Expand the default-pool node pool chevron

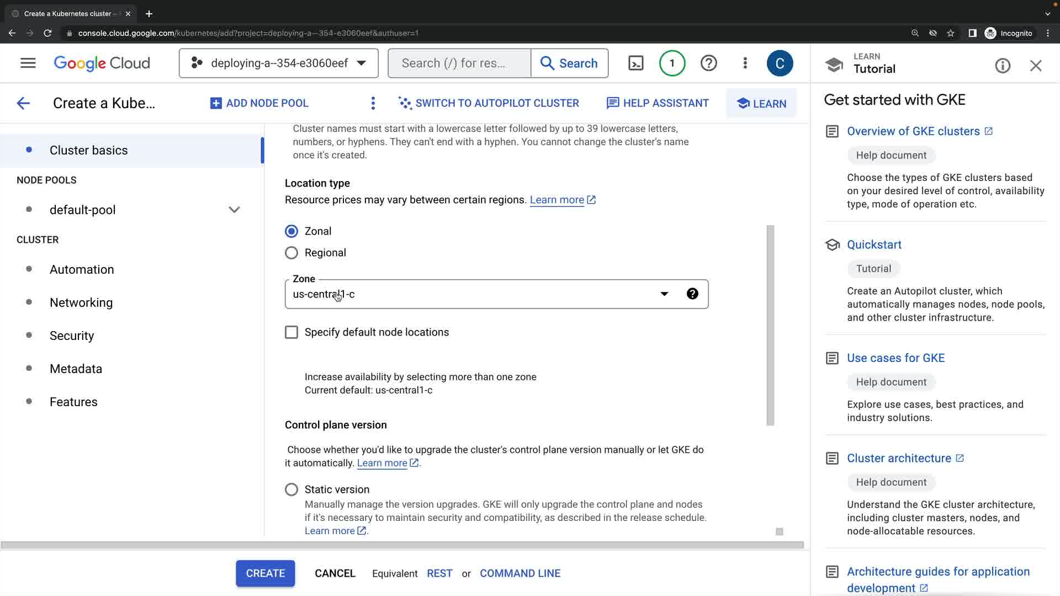tap(234, 210)
